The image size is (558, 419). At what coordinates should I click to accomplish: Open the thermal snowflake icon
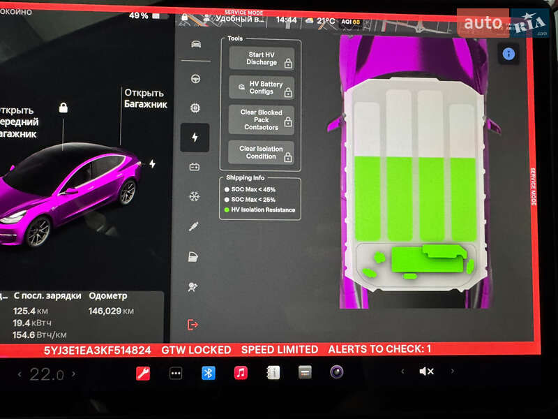194,196
